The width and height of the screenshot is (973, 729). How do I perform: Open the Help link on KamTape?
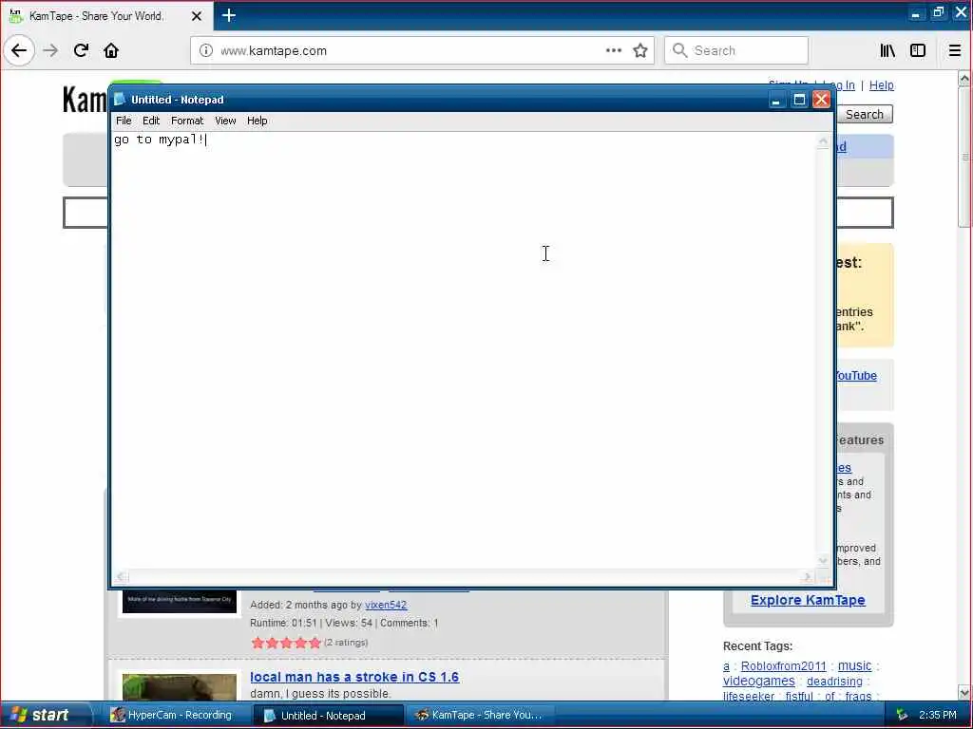(x=881, y=85)
